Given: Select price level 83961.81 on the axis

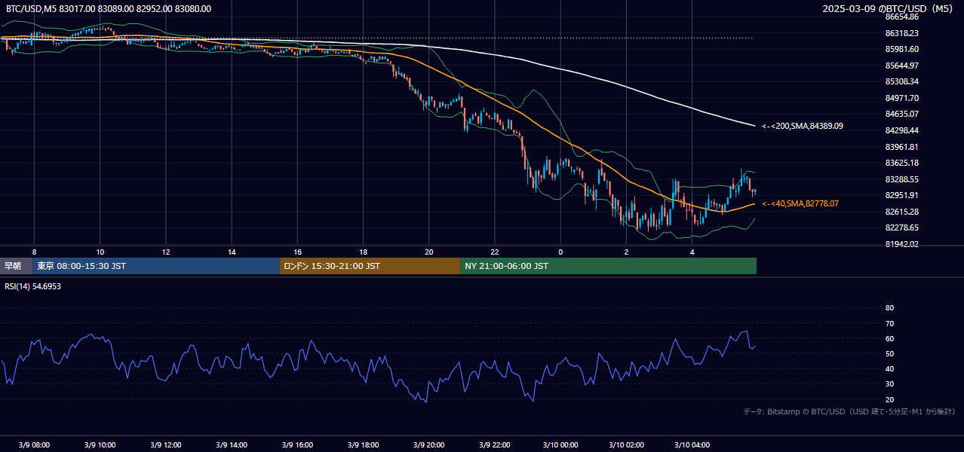Looking at the screenshot, I should [902, 147].
